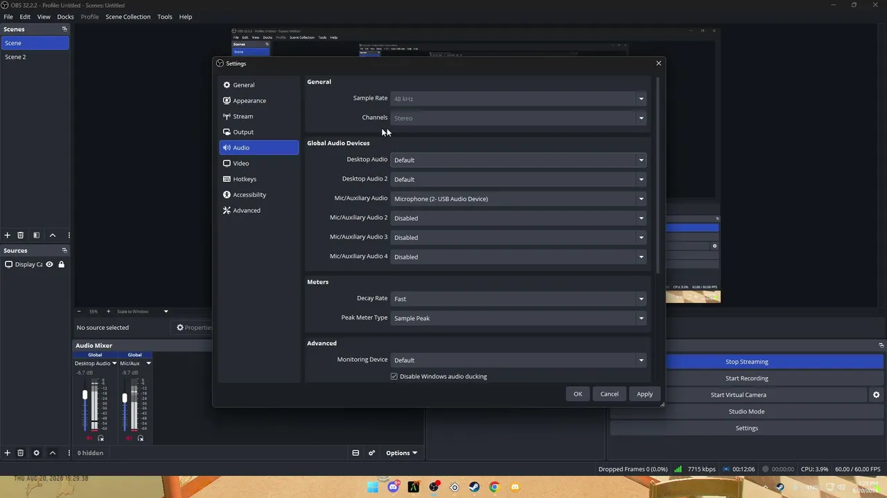Open Monitoring Device dropdown

coord(518,360)
